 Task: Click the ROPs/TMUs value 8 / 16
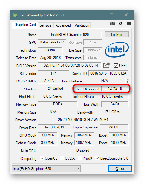(x=49, y=81)
